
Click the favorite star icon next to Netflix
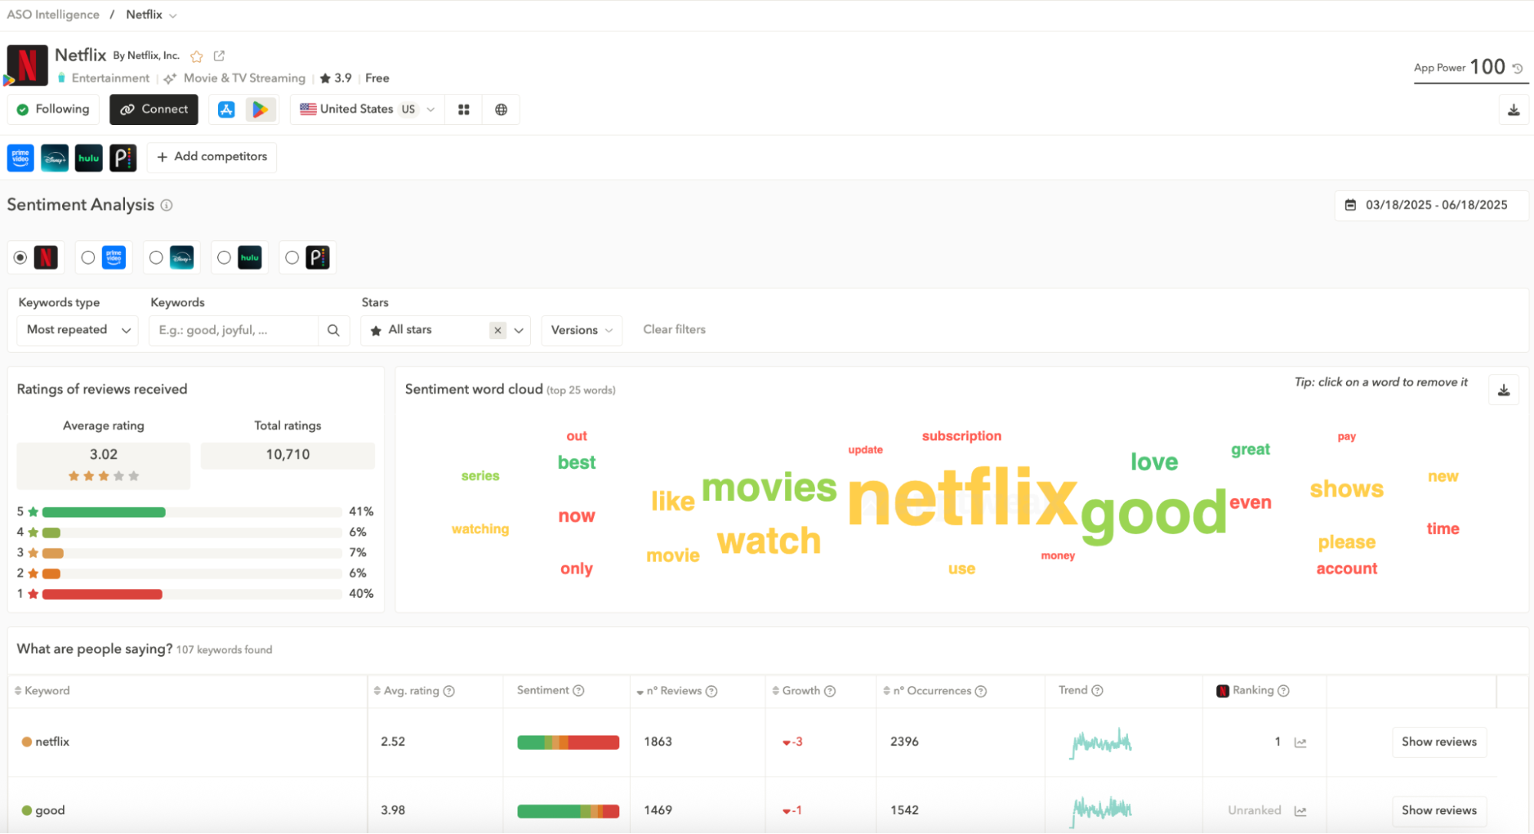coord(196,56)
